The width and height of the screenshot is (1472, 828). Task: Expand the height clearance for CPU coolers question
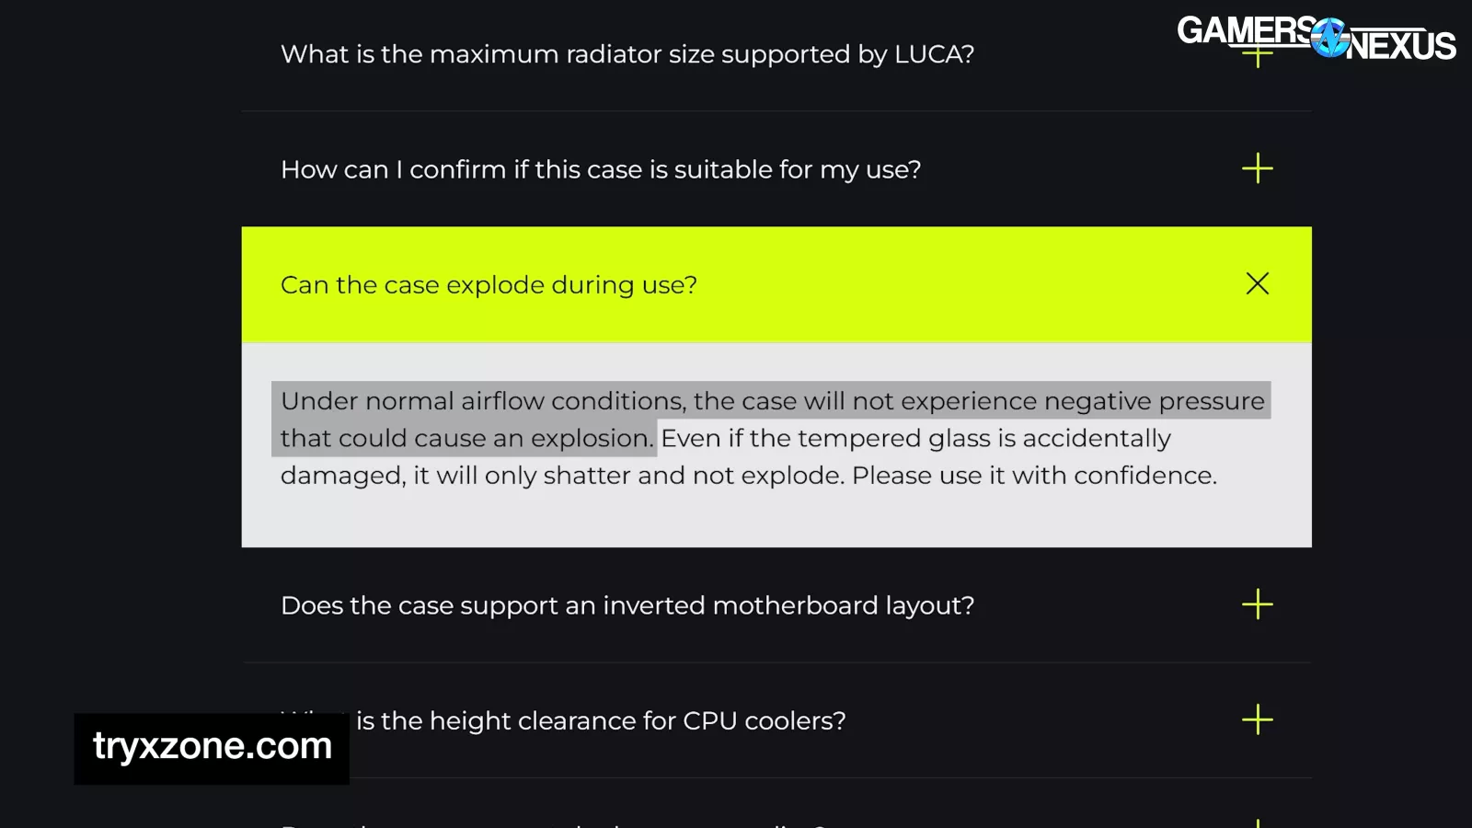(x=600, y=720)
